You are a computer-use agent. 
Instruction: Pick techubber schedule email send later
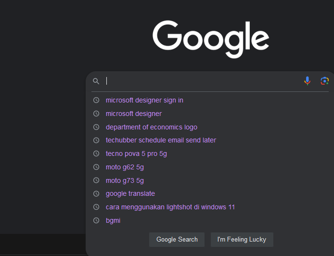(161, 140)
